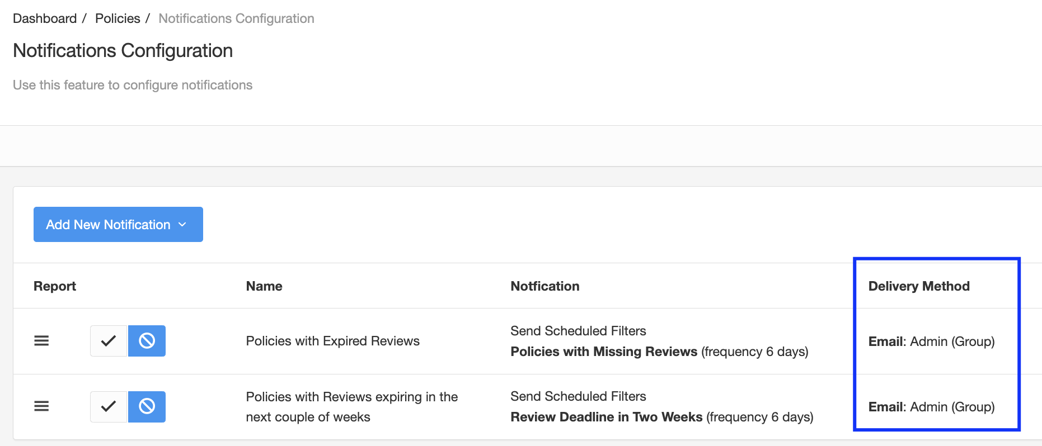Click the chevron on Add New Notification

click(182, 225)
